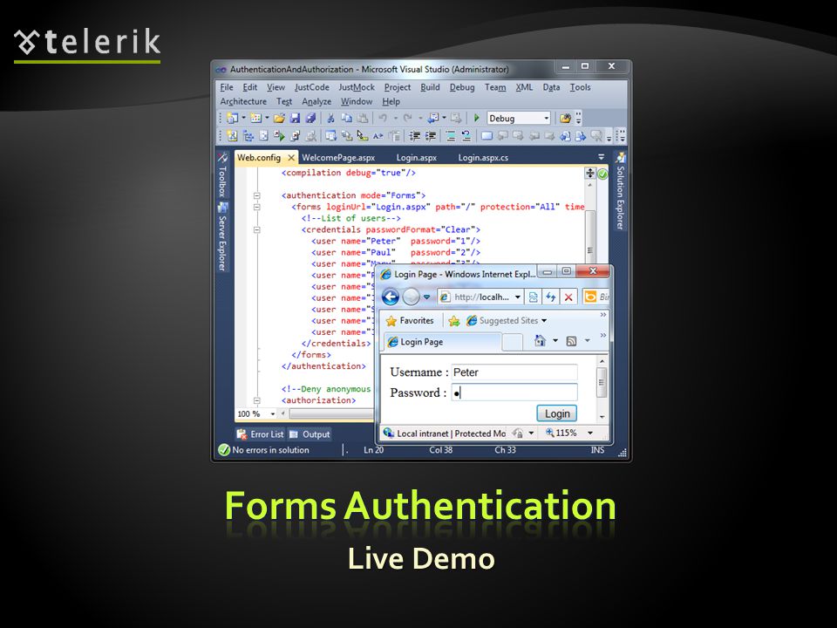Open the Debug menu
Screen dimensions: 837x628
(462, 87)
